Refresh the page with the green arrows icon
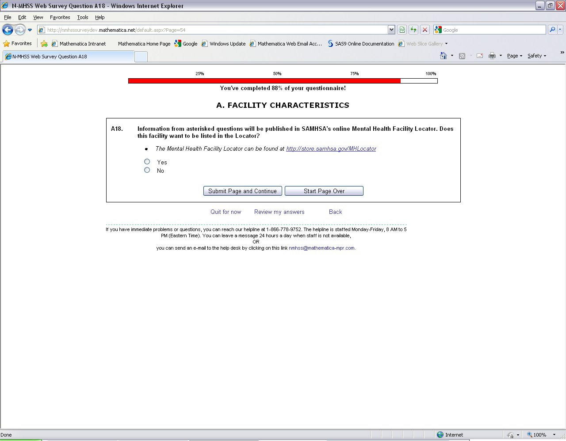The width and height of the screenshot is (566, 441). (x=413, y=30)
